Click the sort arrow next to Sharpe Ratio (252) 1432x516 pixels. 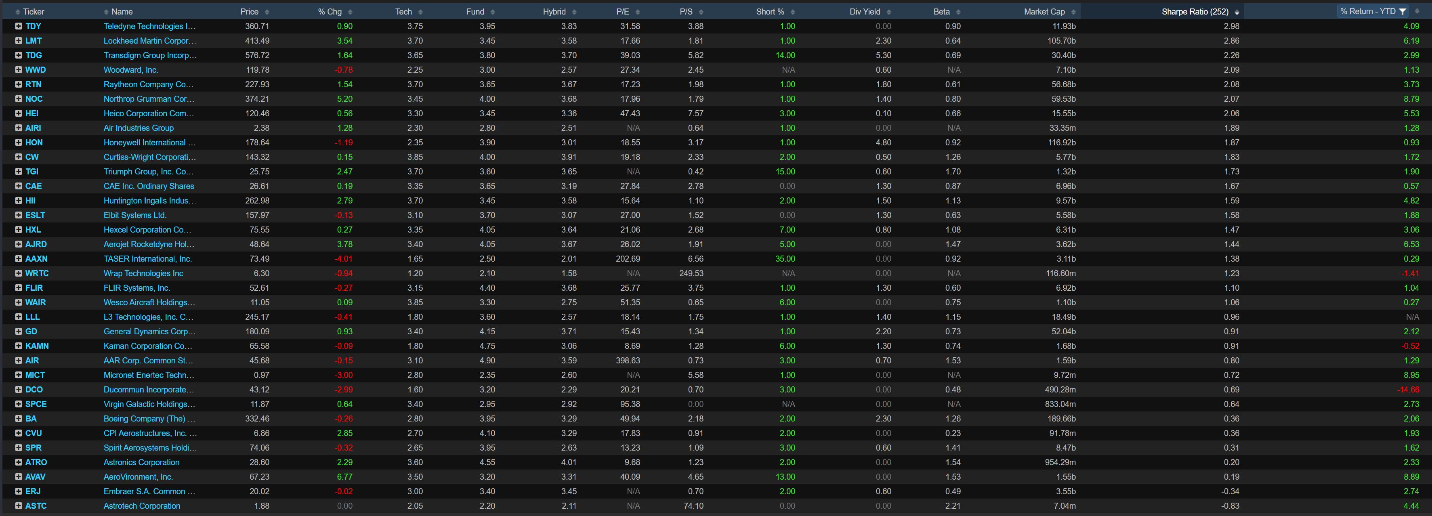tap(1237, 12)
